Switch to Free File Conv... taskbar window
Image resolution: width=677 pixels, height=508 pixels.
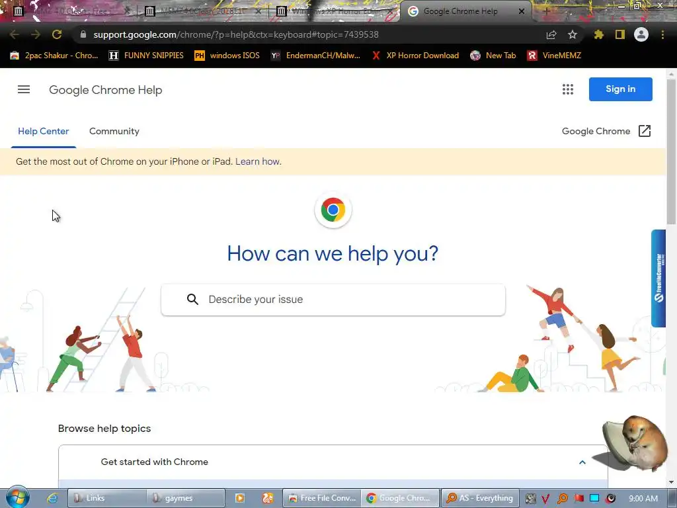322,498
